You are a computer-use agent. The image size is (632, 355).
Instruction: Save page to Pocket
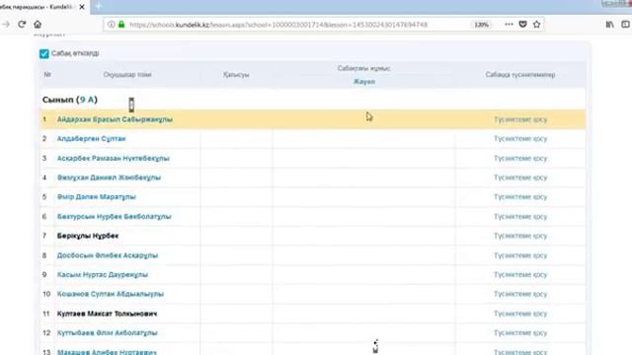[522, 24]
